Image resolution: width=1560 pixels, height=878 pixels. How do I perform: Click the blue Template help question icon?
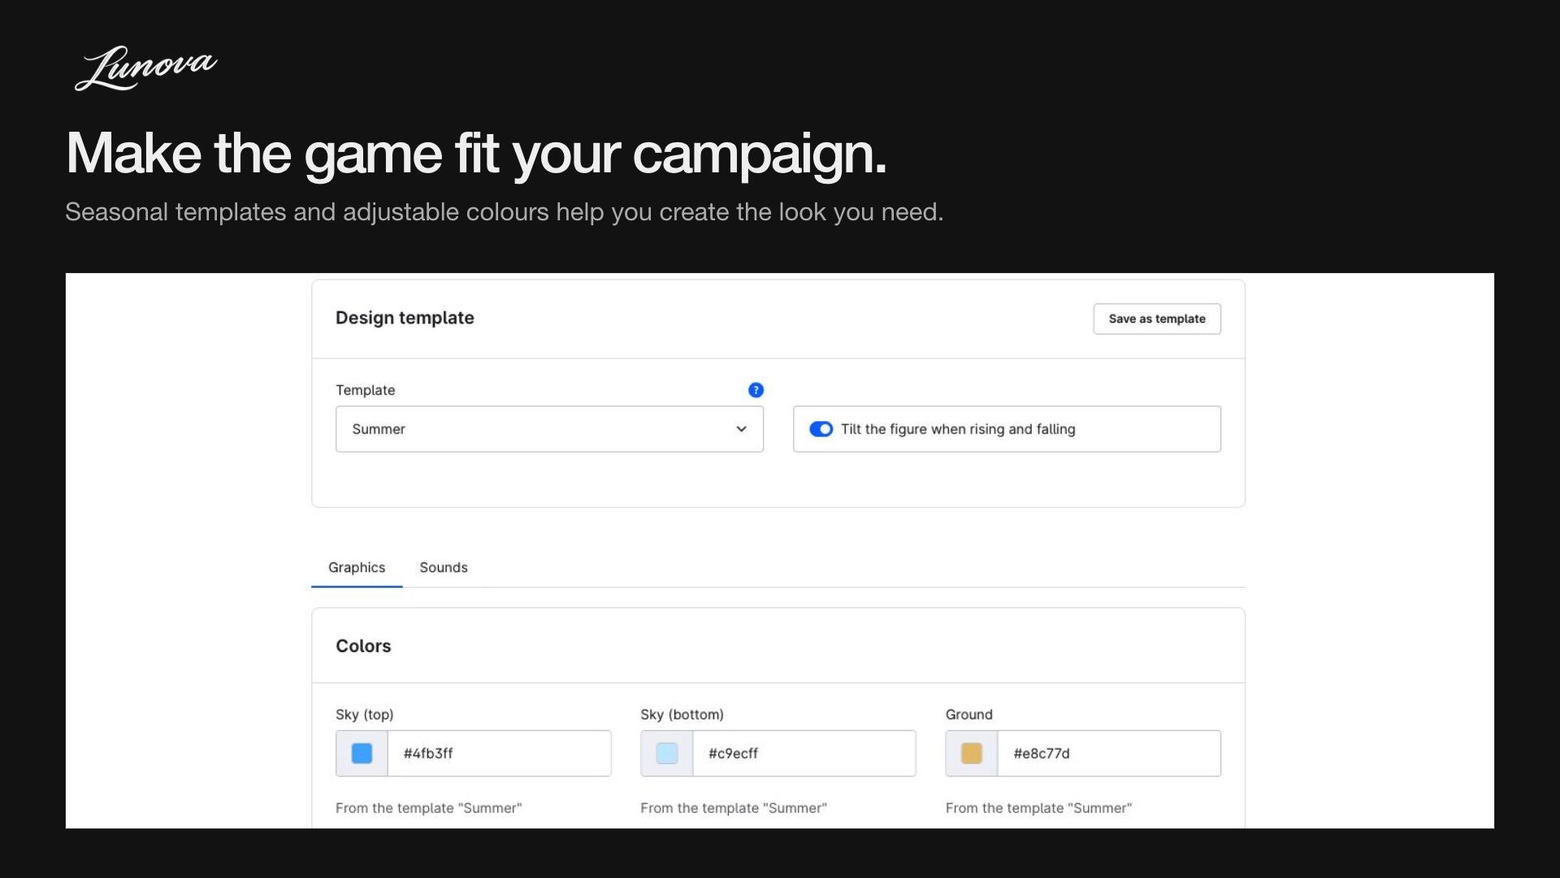756,390
